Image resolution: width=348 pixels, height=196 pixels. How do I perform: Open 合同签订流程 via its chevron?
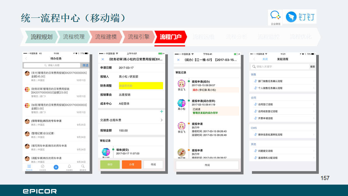tap(314, 104)
